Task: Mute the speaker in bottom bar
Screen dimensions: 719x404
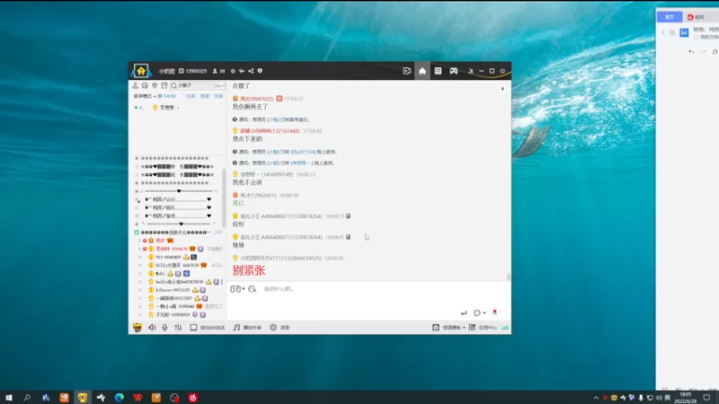Action: [x=152, y=328]
